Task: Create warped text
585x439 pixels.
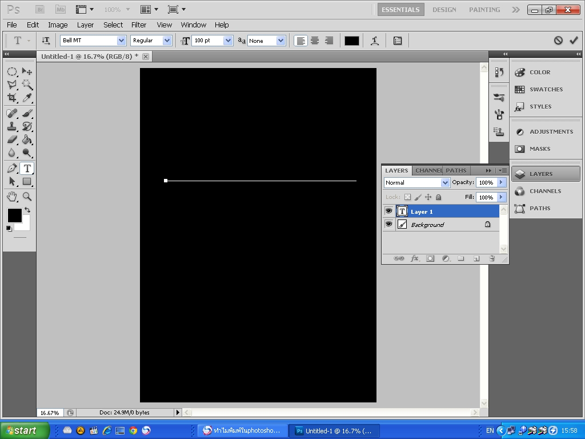Action: coord(375,41)
